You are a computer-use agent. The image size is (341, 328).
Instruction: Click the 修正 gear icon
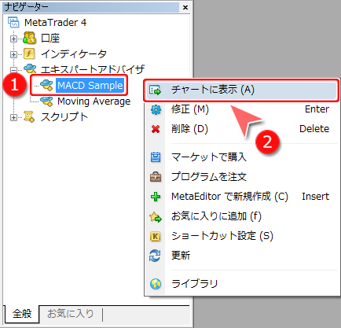[x=156, y=109]
